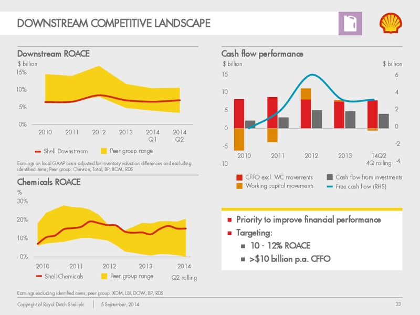Click the 'Shell Downstream' legend label
Viewport: 420px width, 315px height.
(x=66, y=151)
